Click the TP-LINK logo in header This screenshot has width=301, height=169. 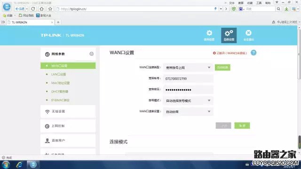pos(51,35)
